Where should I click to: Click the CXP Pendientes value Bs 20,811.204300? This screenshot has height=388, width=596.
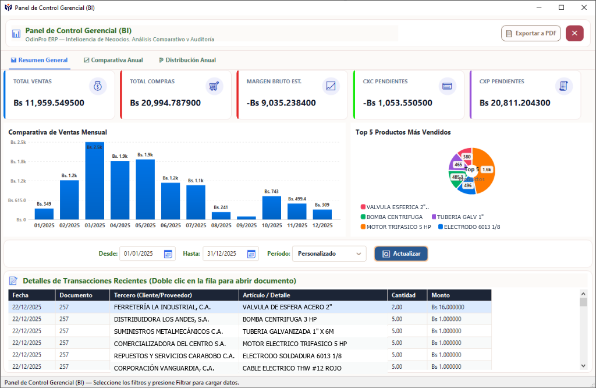click(x=515, y=103)
